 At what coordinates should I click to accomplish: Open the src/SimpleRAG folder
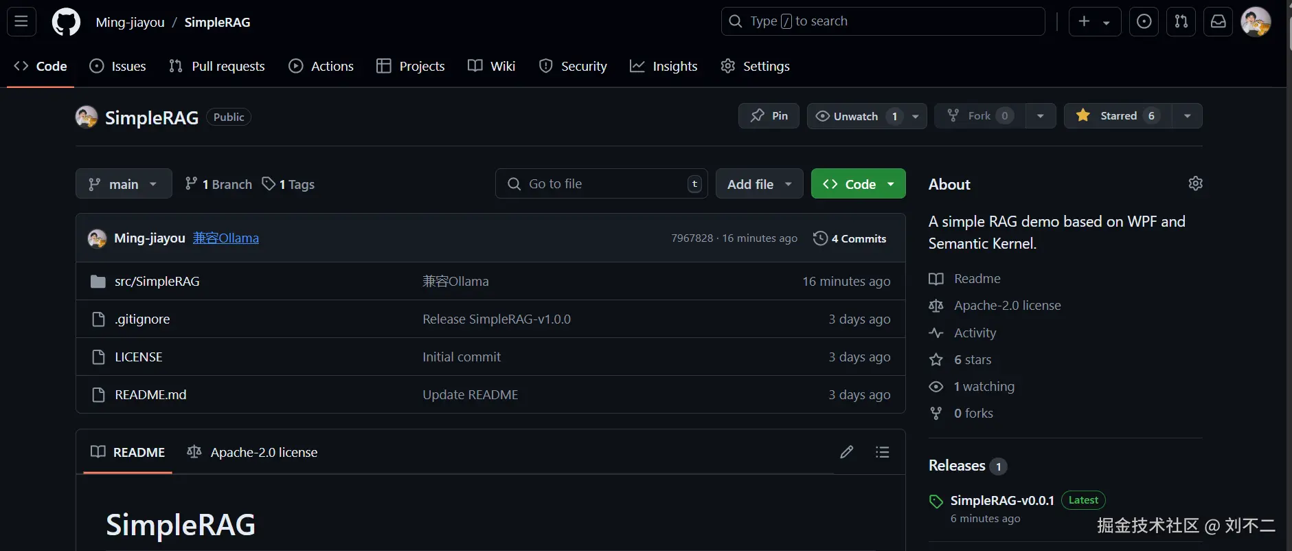click(x=157, y=281)
